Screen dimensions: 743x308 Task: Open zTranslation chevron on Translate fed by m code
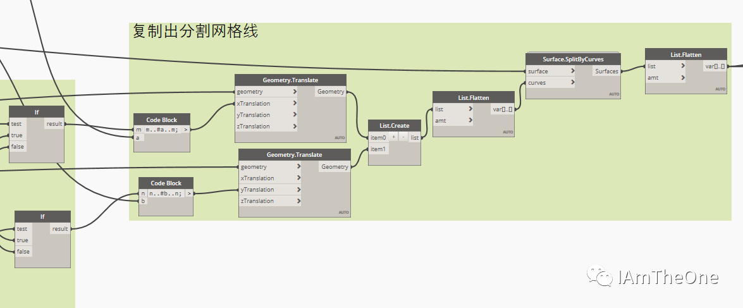click(295, 126)
